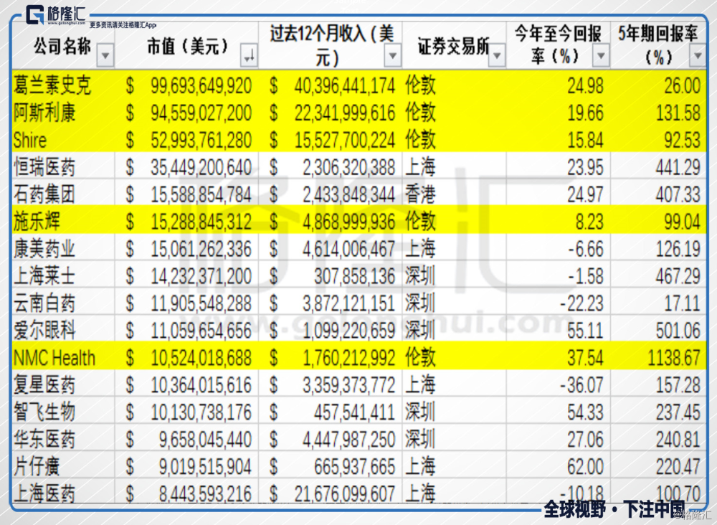Select market cap value 94,559,027,200
717x525 pixels.
point(201,113)
